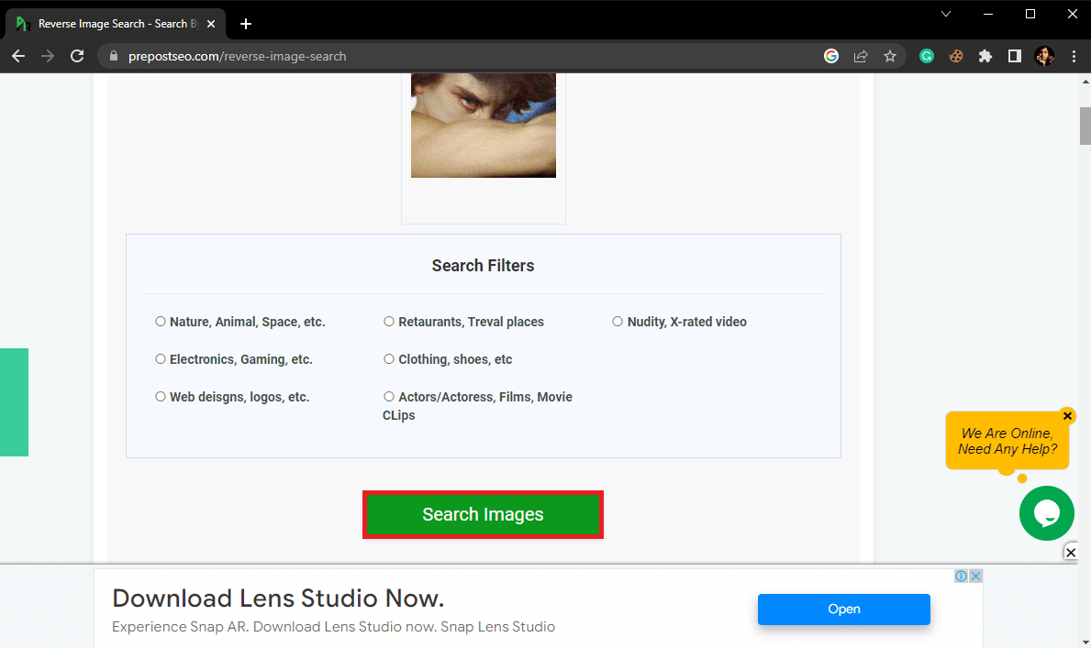This screenshot has width=1091, height=648.
Task: Select Nudity, X-rated video filter
Action: [618, 321]
